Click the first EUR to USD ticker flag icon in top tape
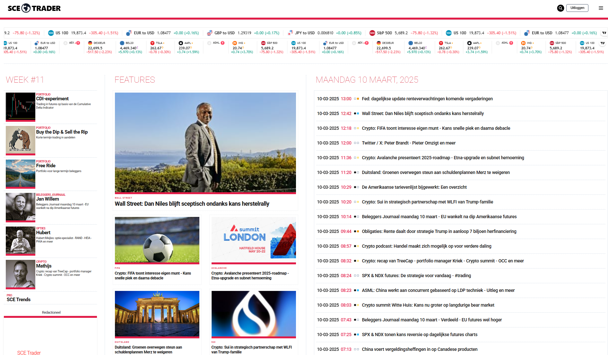608x355 pixels. [x=129, y=33]
